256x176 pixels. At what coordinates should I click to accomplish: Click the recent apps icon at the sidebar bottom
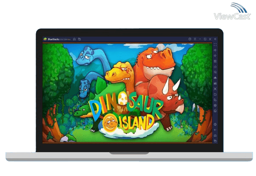pos(215,141)
